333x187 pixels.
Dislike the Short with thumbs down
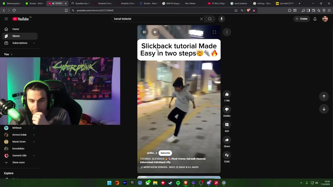coord(227,110)
